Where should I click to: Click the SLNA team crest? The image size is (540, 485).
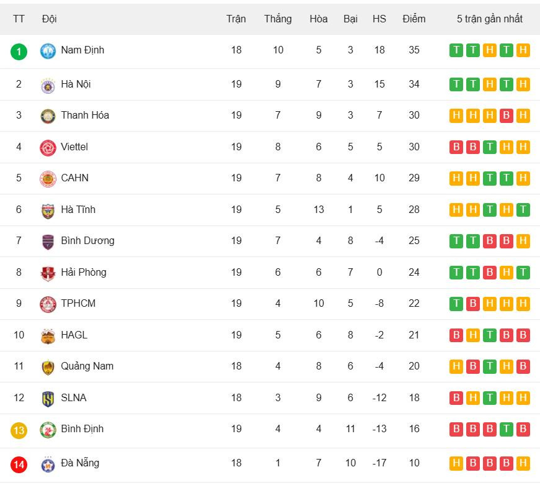48,399
